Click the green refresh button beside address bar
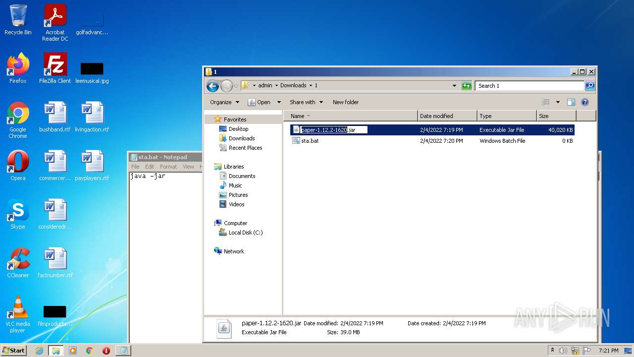 point(467,86)
